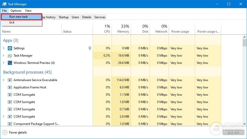Sort by the Memory column header
Image resolution: width=247 pixels, height=139 pixels.
pos(121,29)
